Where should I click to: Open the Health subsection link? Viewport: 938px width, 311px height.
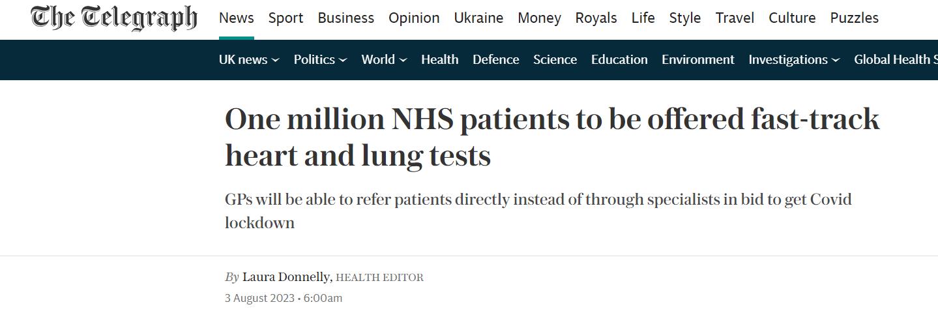pyautogui.click(x=439, y=60)
